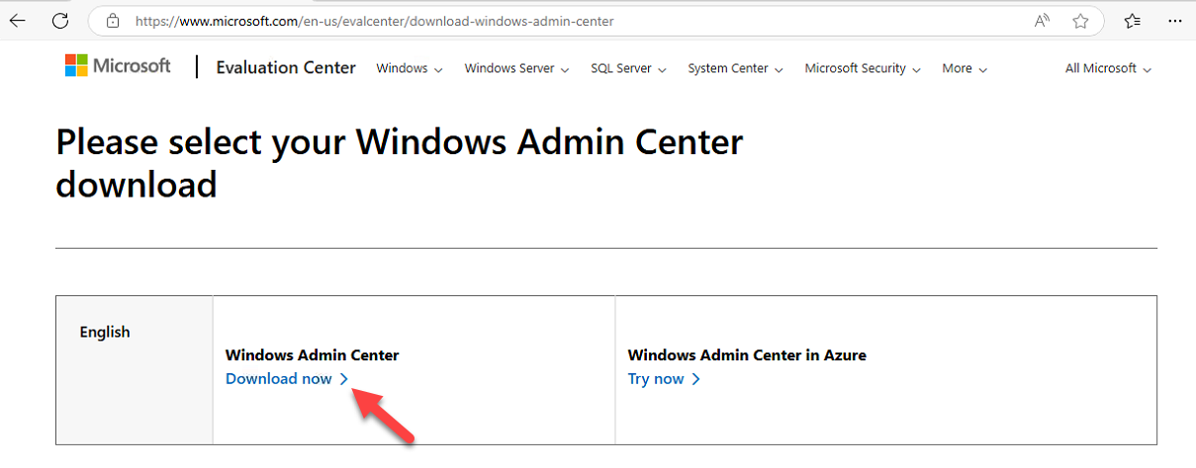The width and height of the screenshot is (1196, 468).
Task: Click the page title about Admin Center download
Action: (x=400, y=163)
